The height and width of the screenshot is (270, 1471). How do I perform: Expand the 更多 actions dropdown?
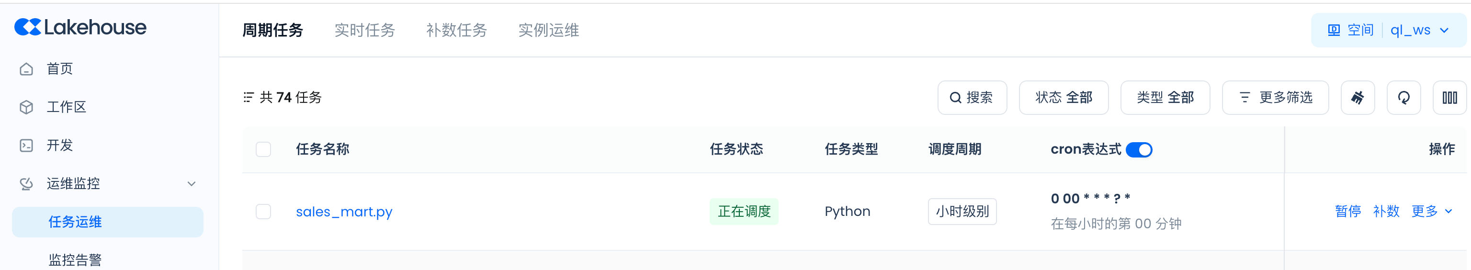point(1431,212)
